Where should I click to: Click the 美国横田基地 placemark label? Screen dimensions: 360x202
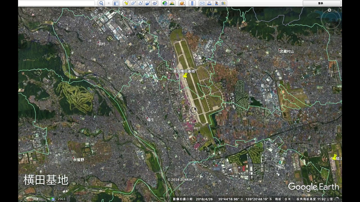click(x=184, y=71)
